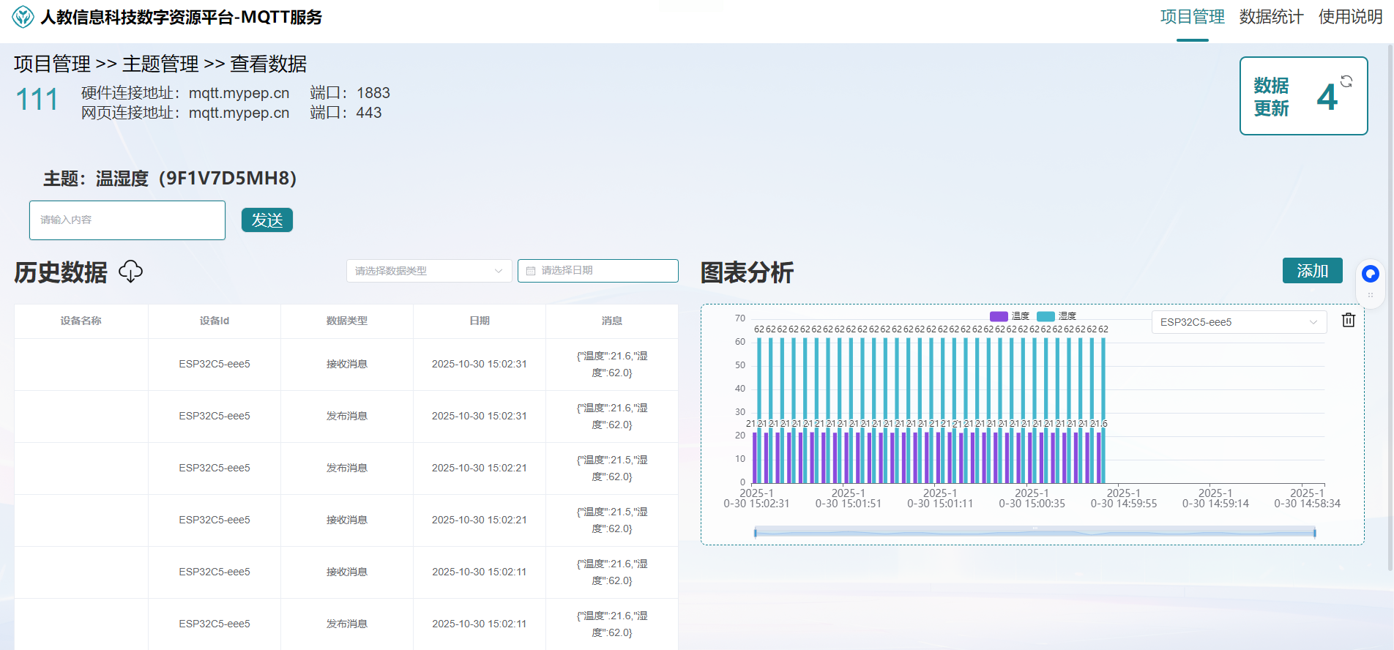1394x650 pixels.
Task: Click the 发送 button
Action: coord(267,220)
